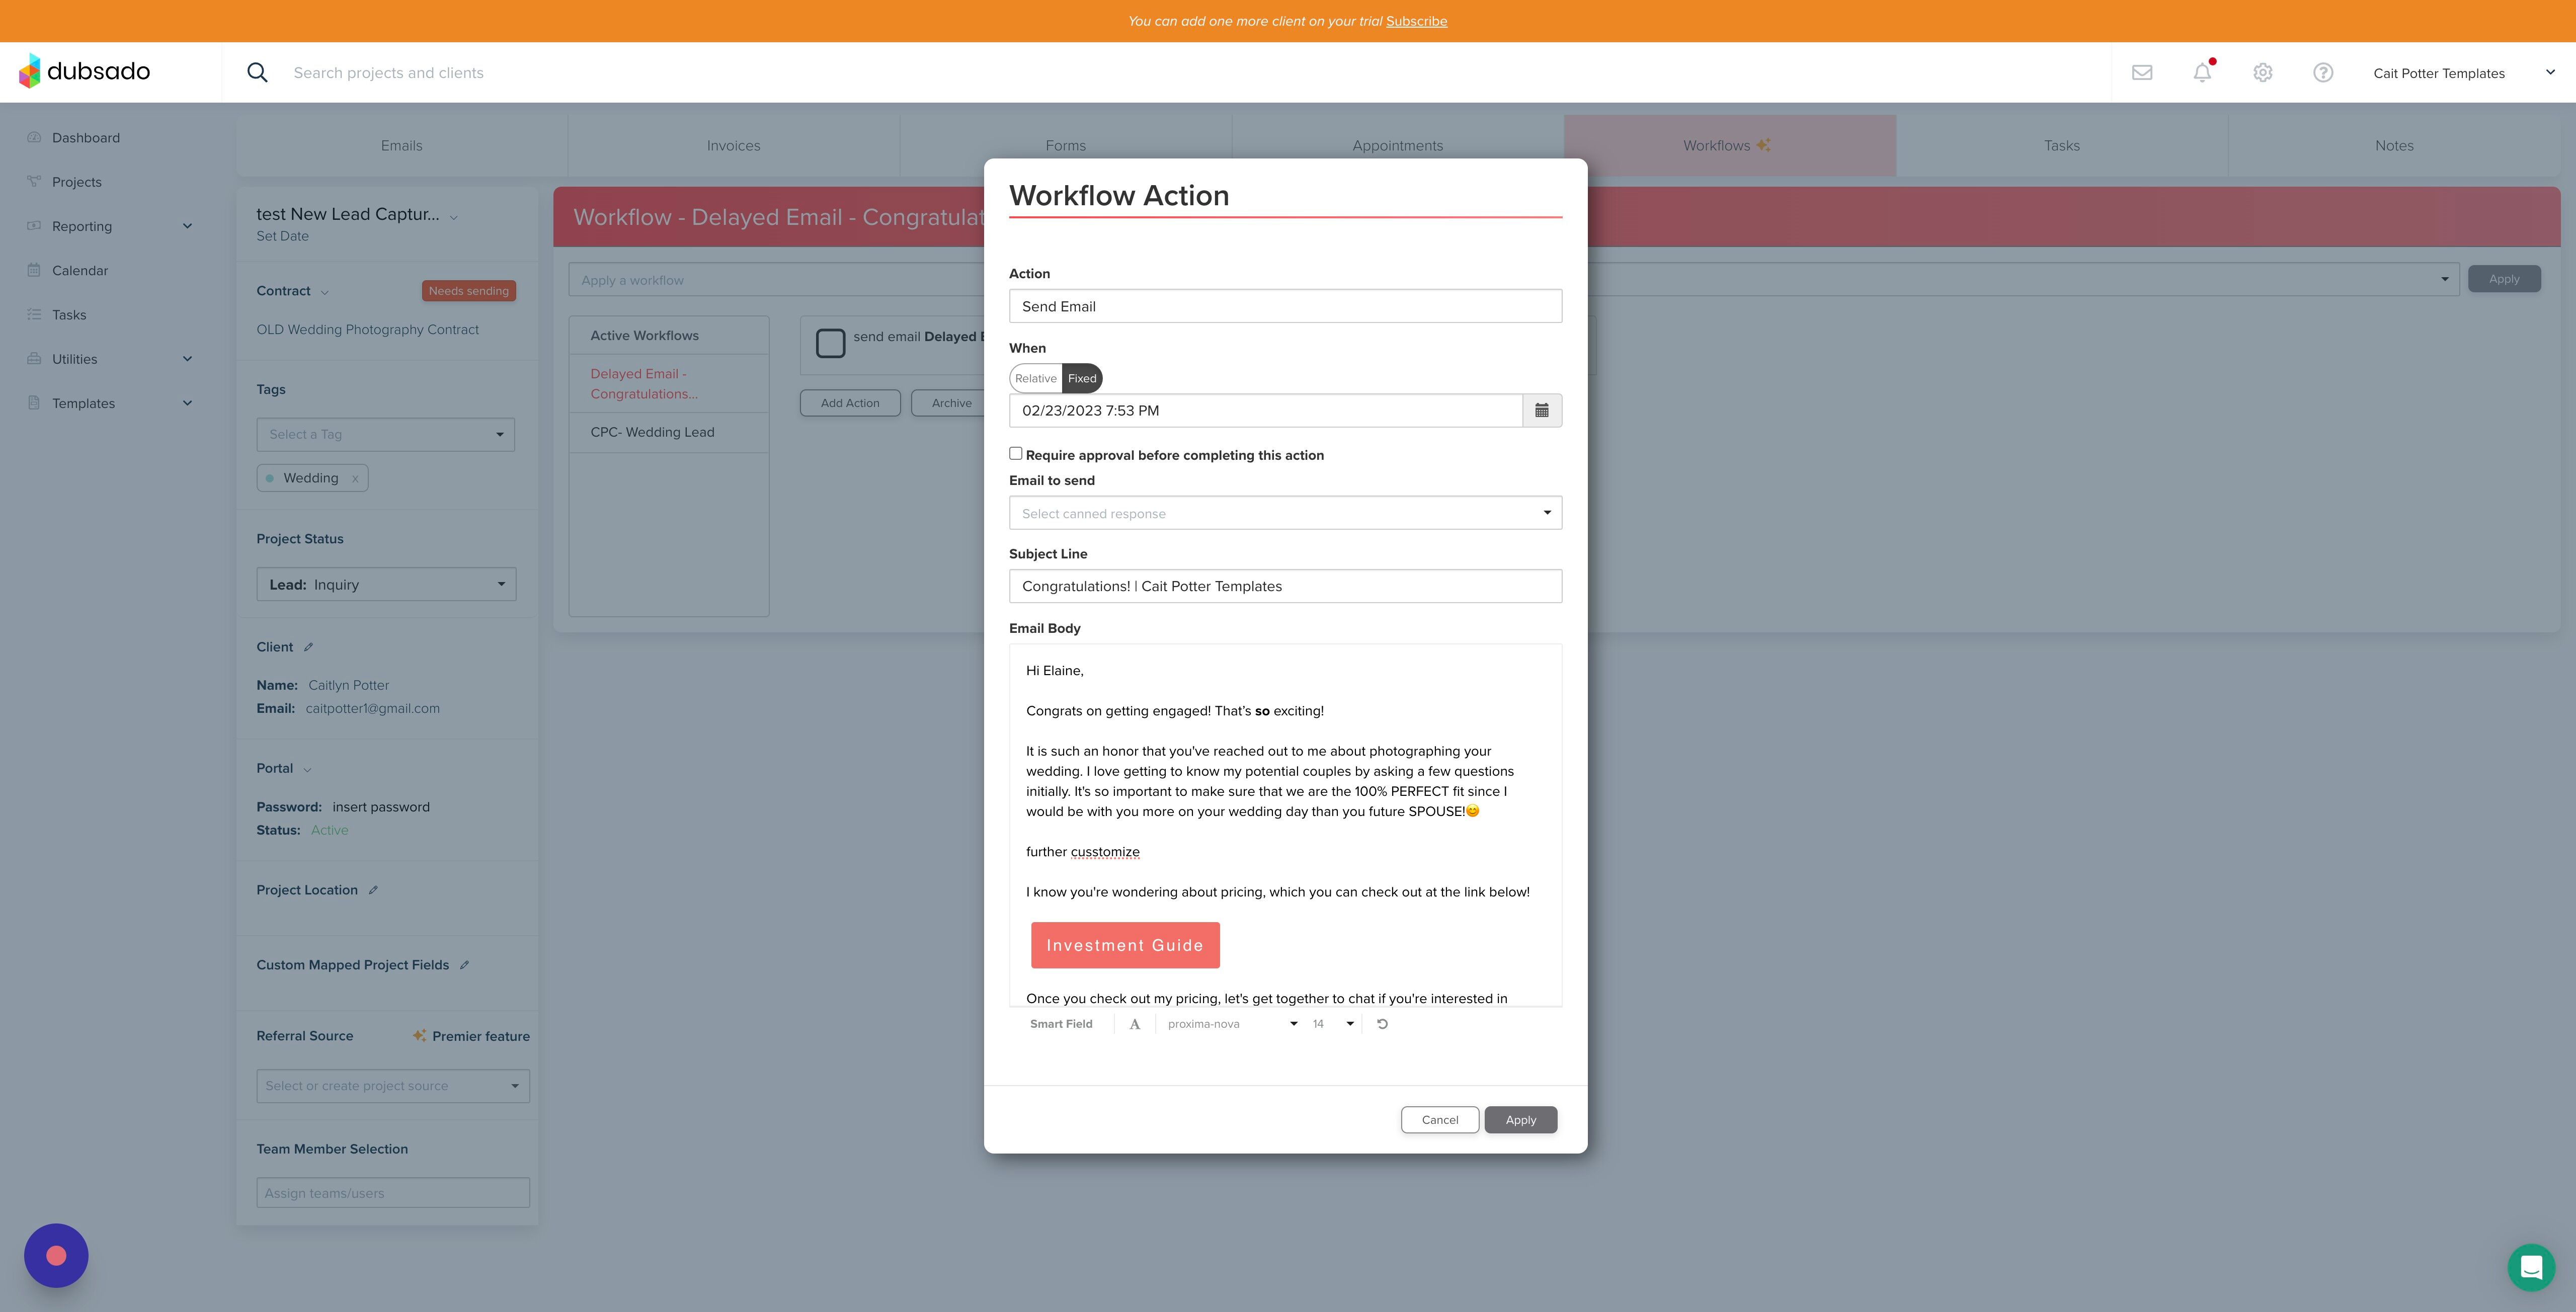Open the chat support bubble
The width and height of the screenshot is (2576, 1312).
(2531, 1267)
